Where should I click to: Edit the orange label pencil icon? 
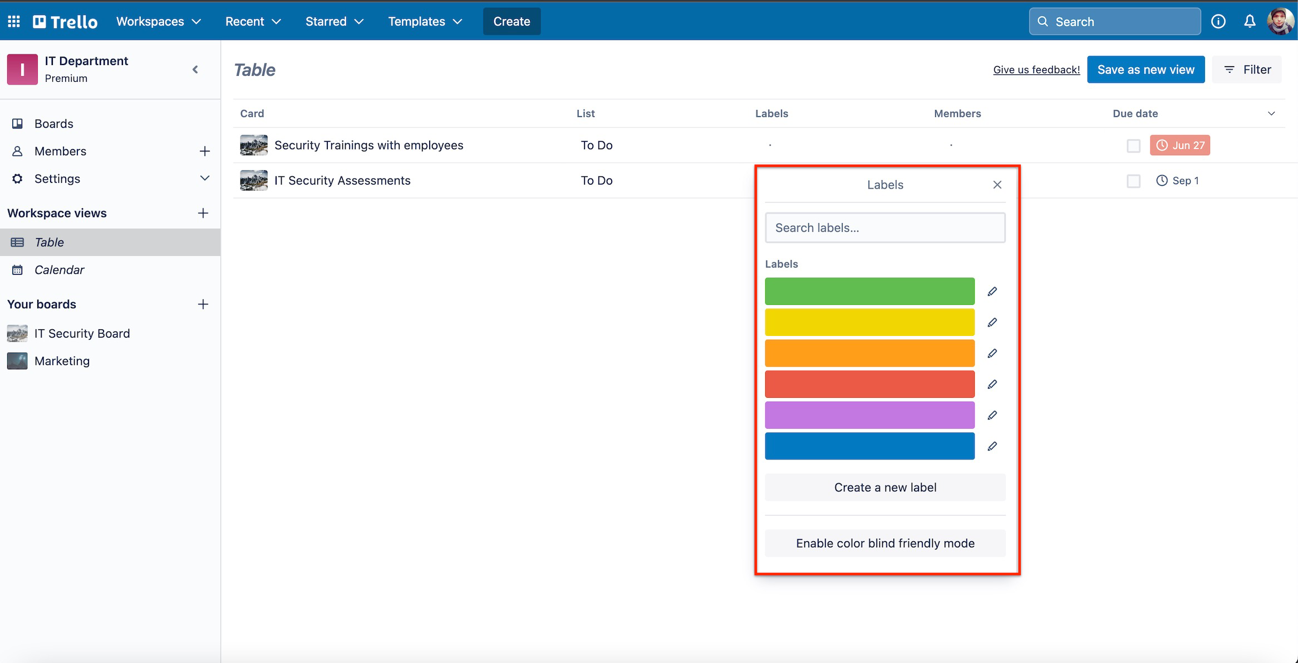pos(992,353)
